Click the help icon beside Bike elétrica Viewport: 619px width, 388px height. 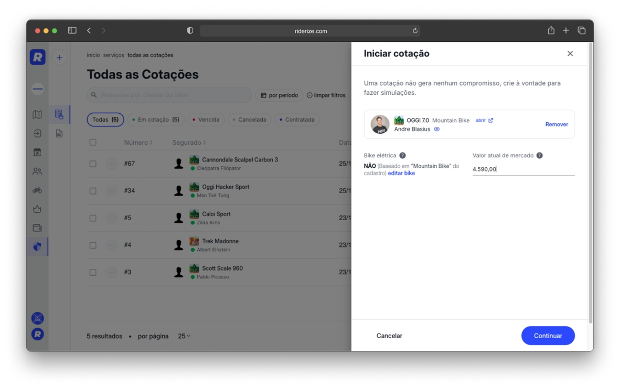(x=402, y=156)
